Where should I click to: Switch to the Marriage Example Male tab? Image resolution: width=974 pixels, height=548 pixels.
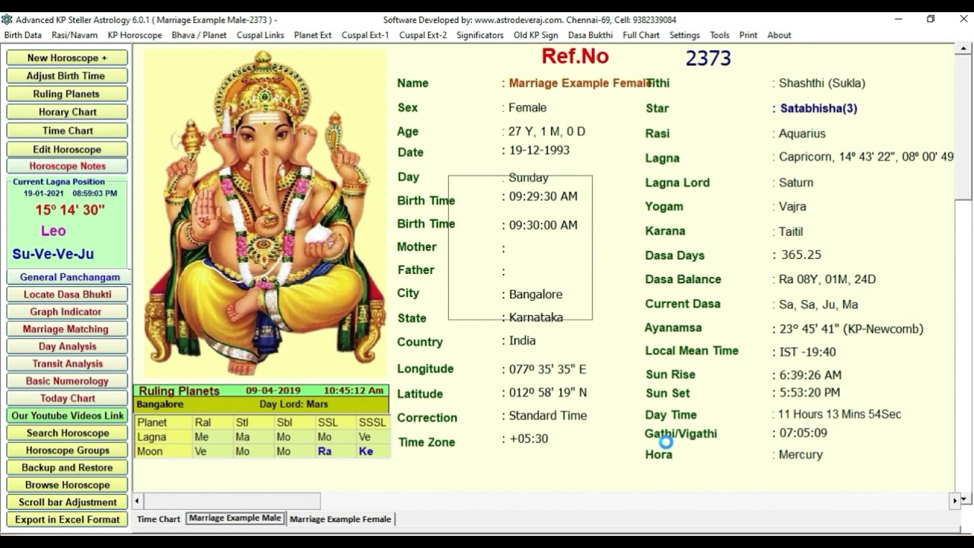(x=235, y=518)
